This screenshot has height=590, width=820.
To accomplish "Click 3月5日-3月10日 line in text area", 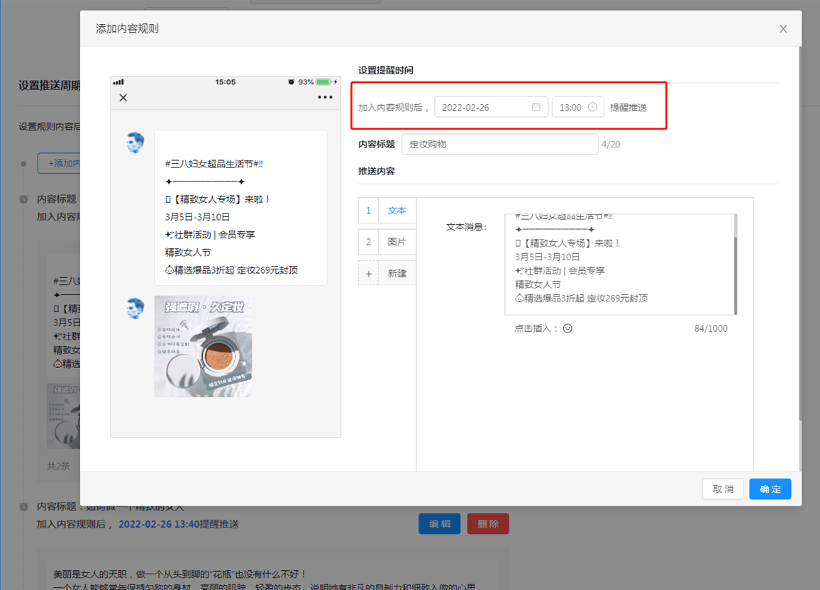I will (548, 257).
